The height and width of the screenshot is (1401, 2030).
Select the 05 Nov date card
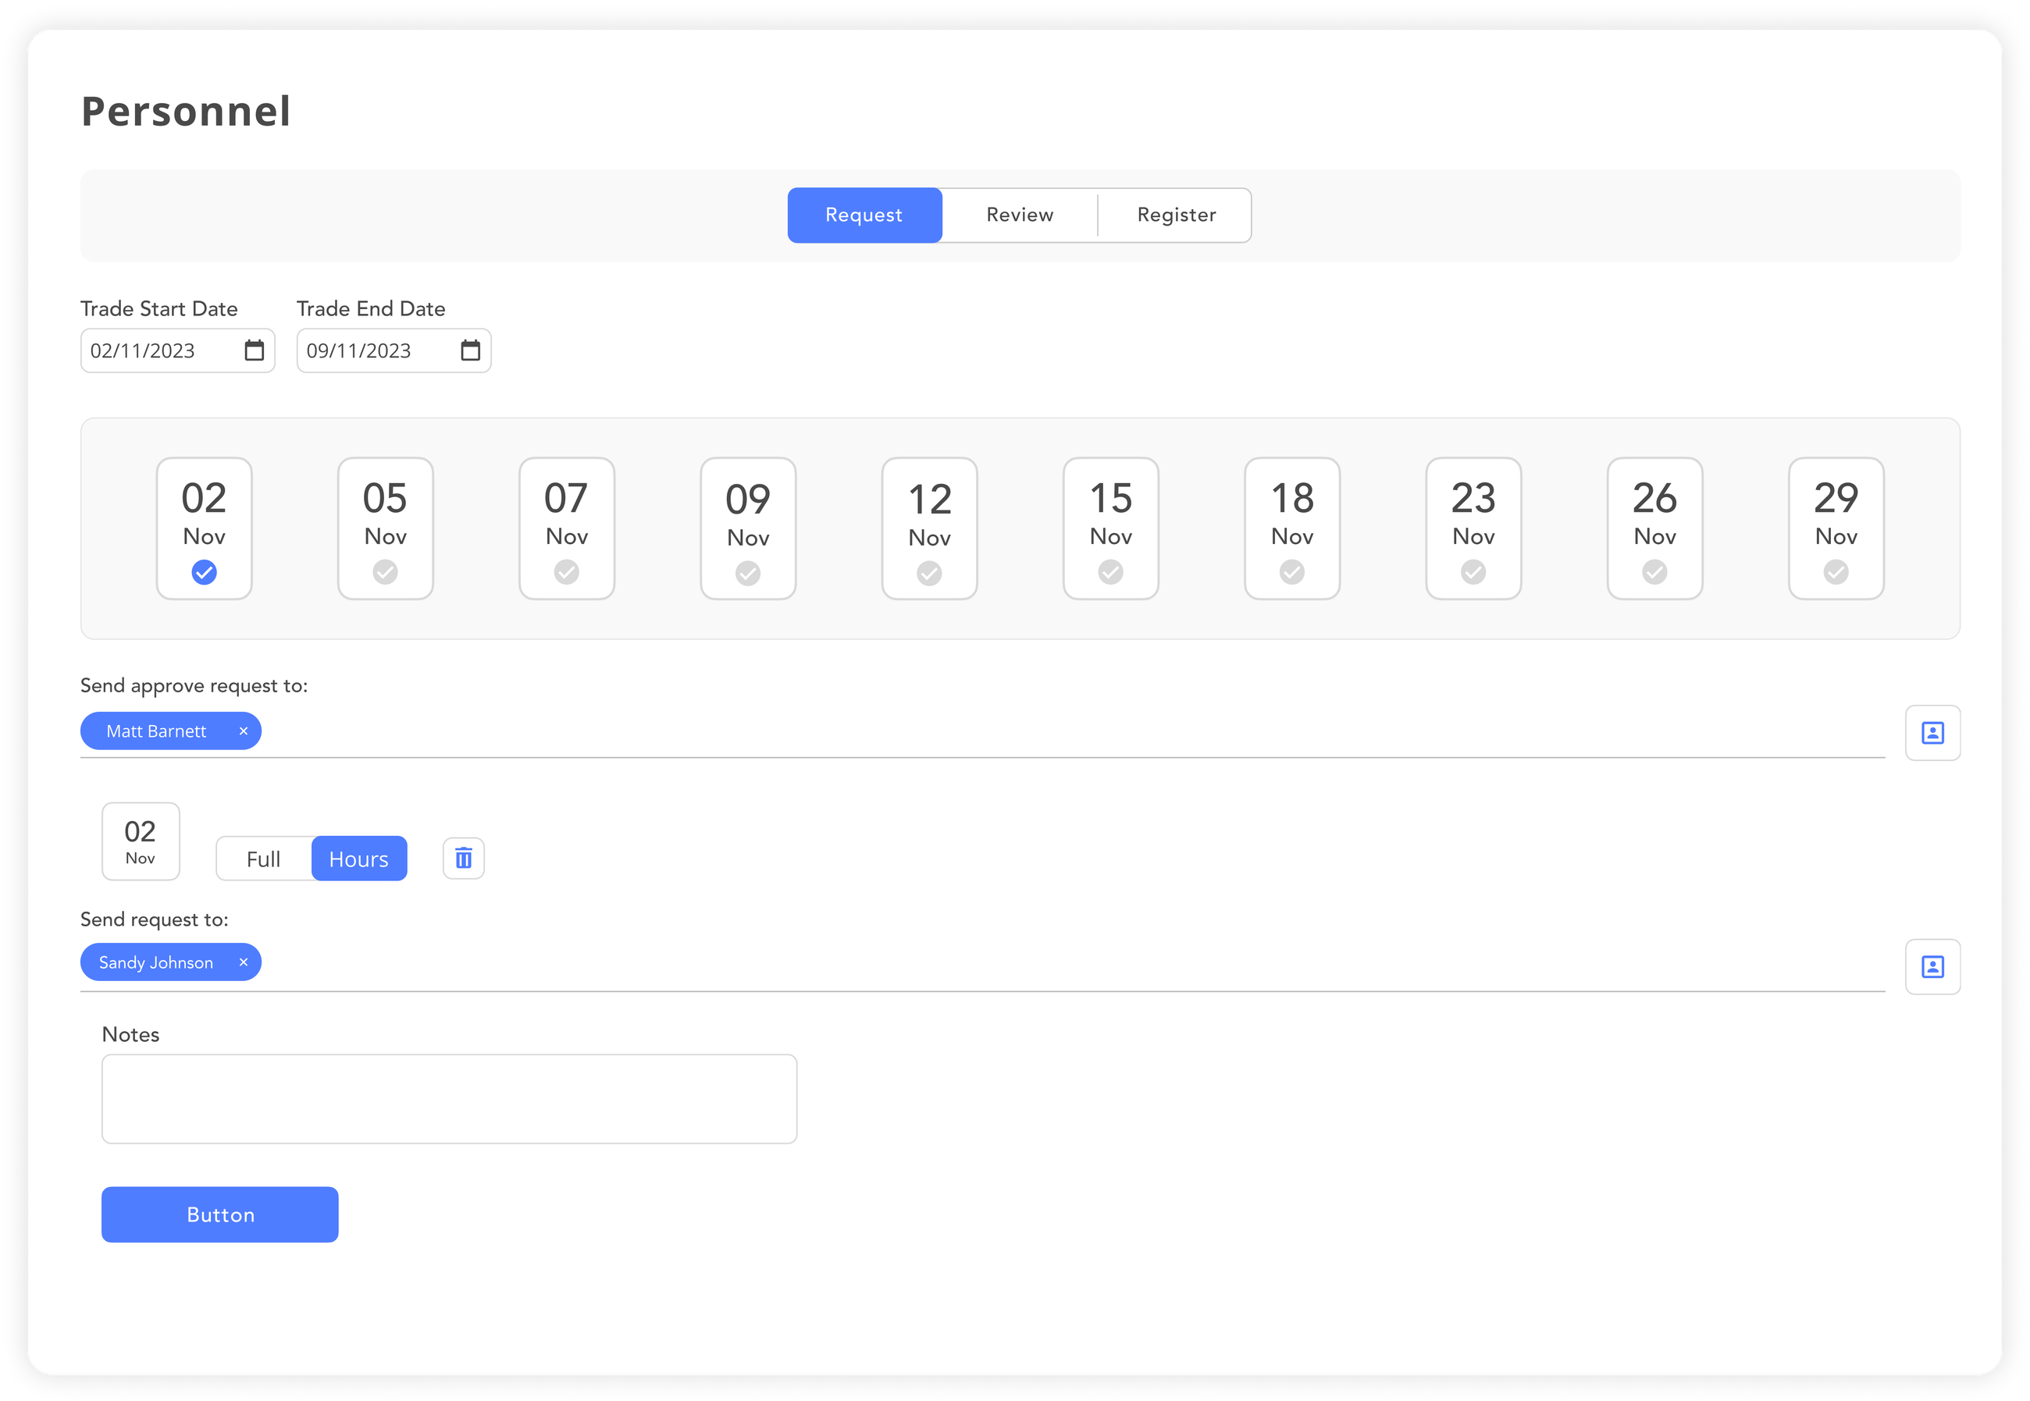point(386,528)
